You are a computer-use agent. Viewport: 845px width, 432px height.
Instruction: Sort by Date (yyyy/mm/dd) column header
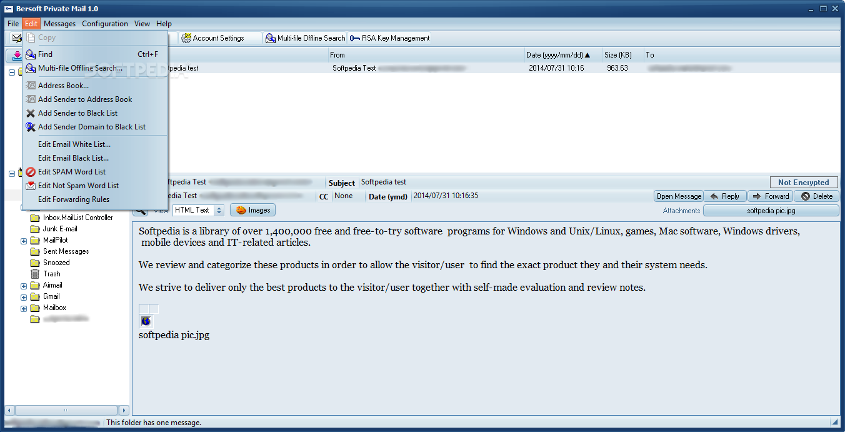coord(563,55)
